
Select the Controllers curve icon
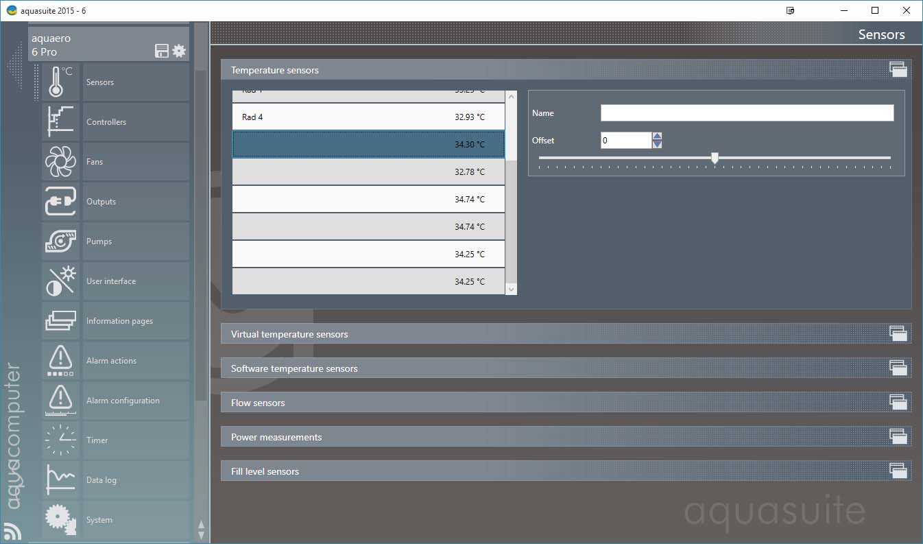(x=60, y=122)
